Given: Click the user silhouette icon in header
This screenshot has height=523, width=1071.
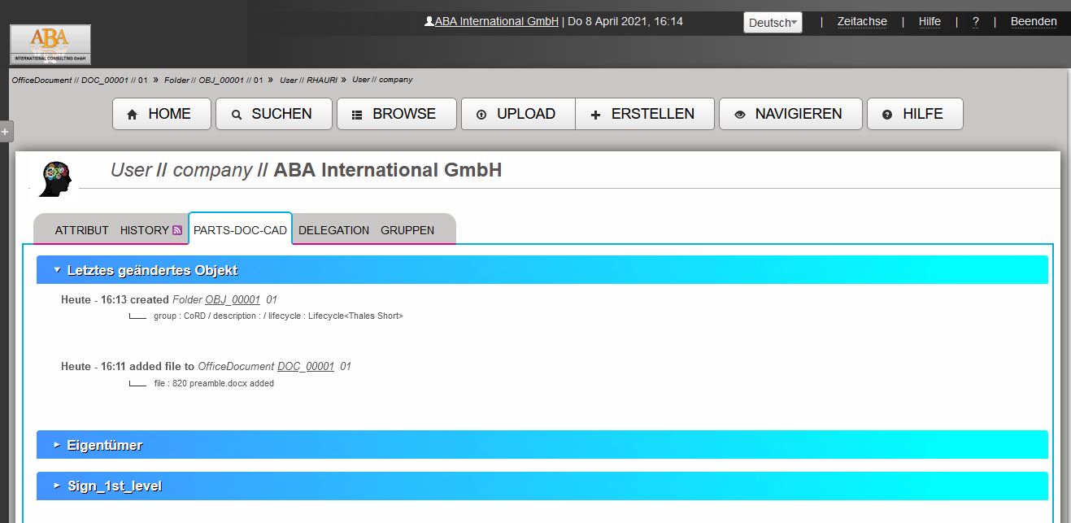Looking at the screenshot, I should coord(429,22).
